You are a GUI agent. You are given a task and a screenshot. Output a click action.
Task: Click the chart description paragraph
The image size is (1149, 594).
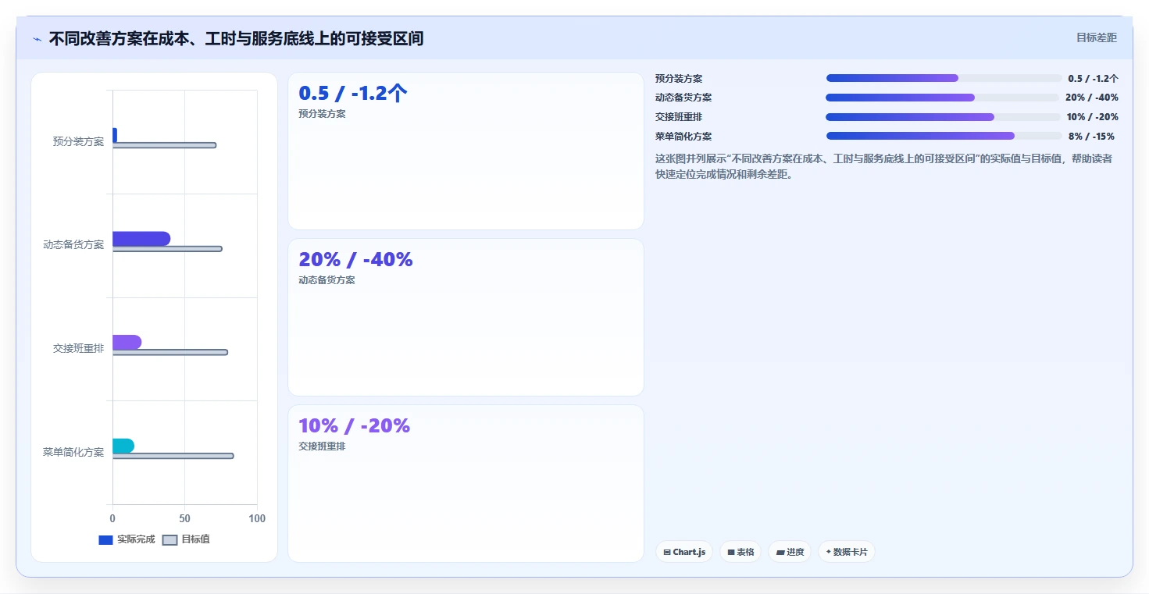pos(884,166)
